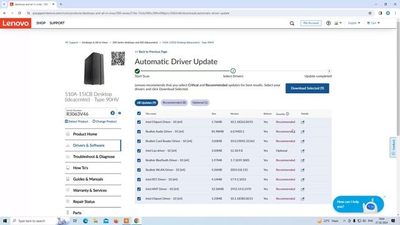Go back in browser history
The width and height of the screenshot is (400, 225).
click(4, 13)
